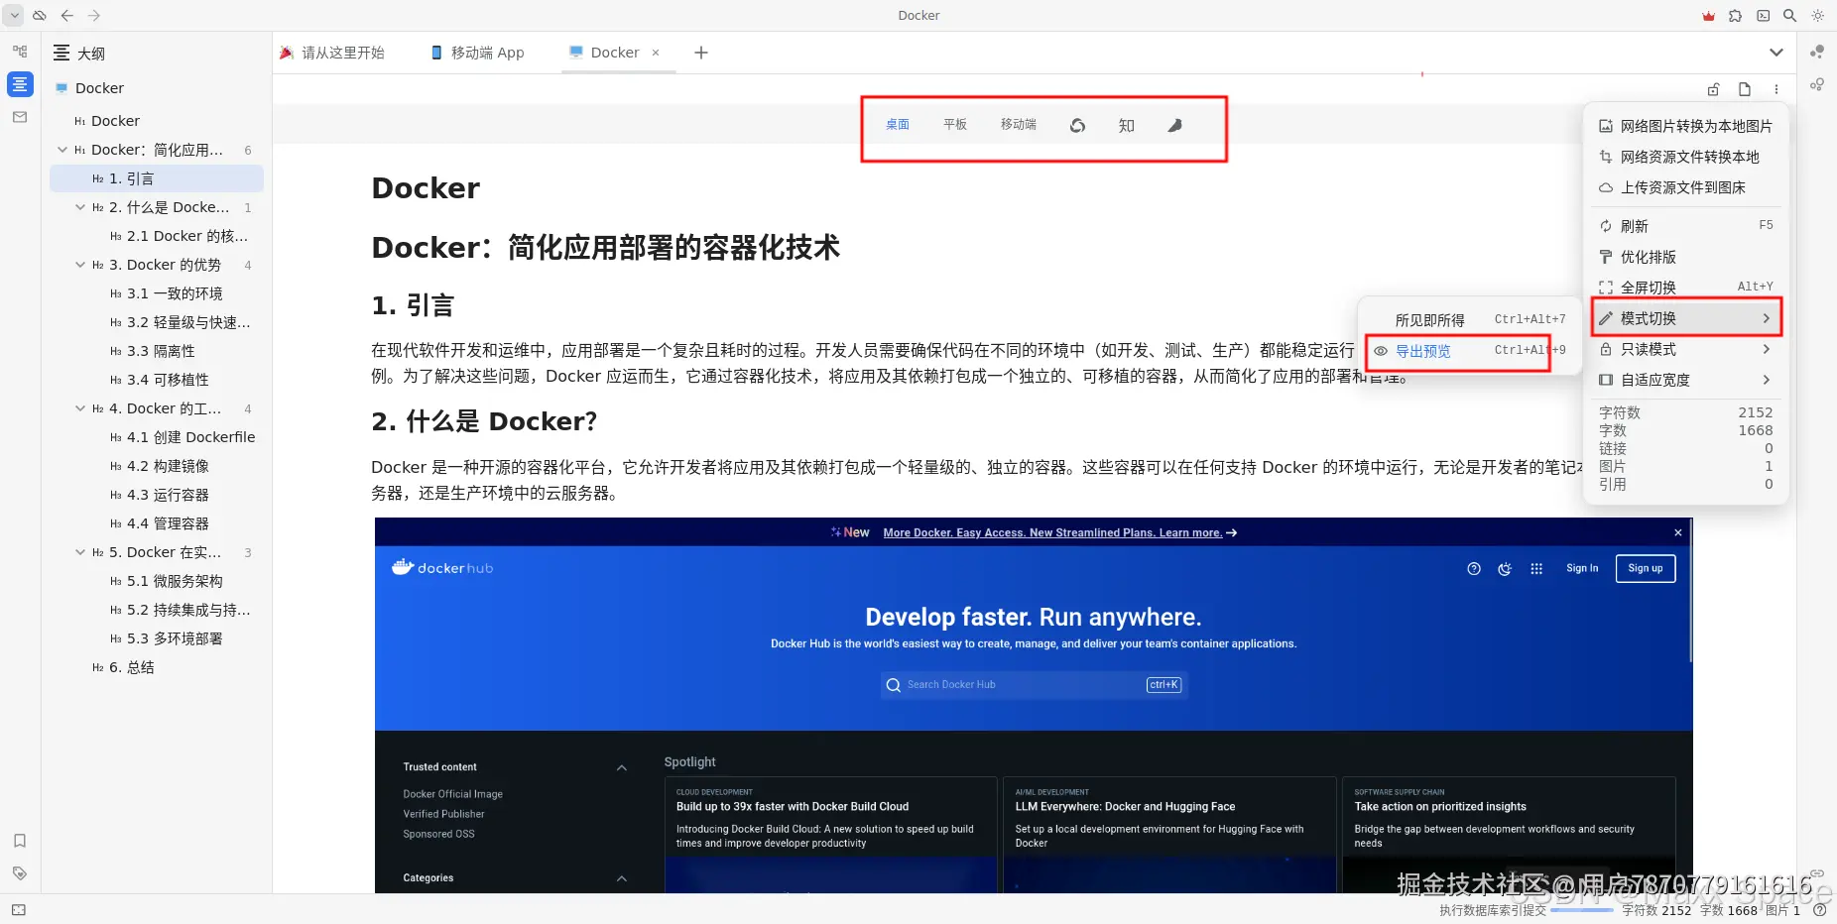Go forward with the right arrow

point(94,16)
